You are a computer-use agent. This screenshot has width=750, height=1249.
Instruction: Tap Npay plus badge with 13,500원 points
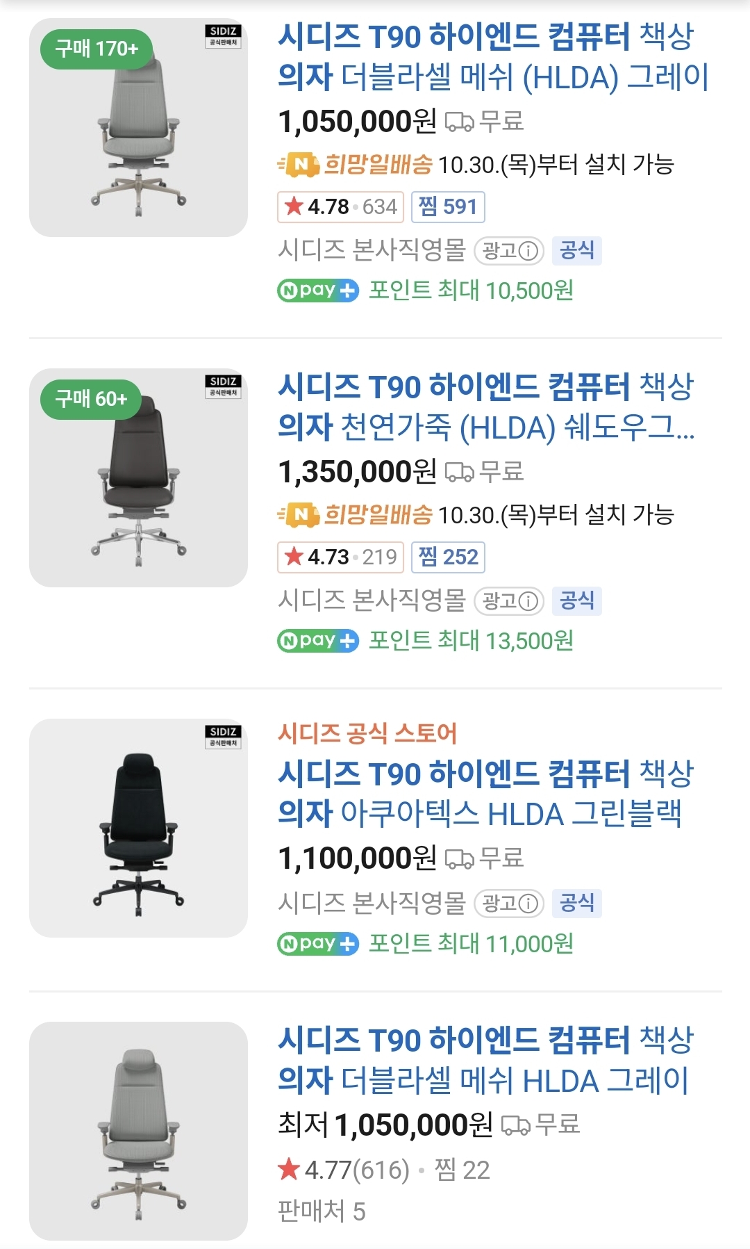318,641
